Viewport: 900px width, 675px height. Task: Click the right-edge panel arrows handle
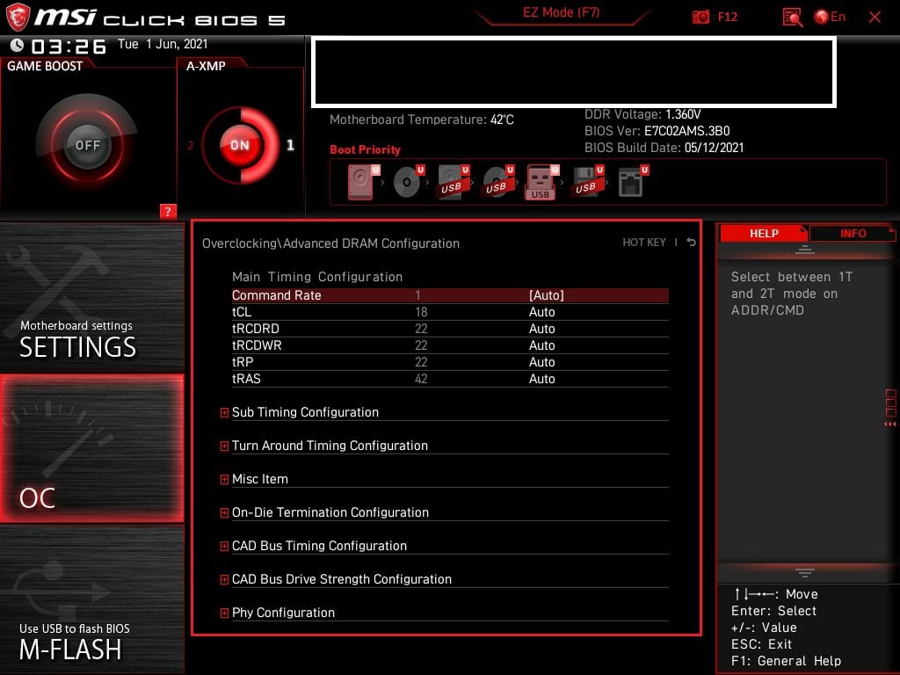890,425
